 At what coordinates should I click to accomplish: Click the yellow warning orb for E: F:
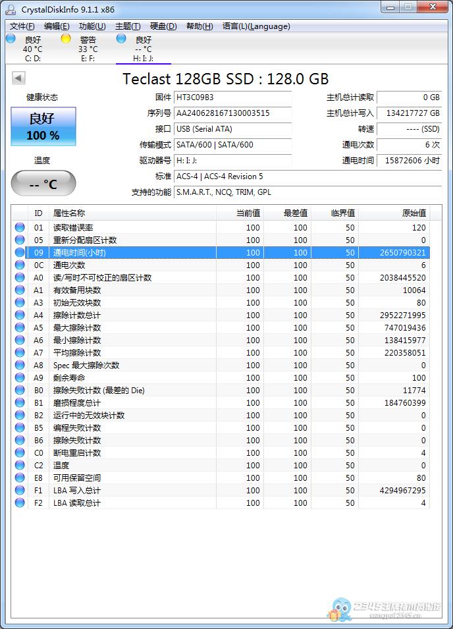pos(66,38)
